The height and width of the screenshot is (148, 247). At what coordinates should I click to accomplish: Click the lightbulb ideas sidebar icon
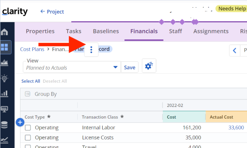[x=5, y=78]
